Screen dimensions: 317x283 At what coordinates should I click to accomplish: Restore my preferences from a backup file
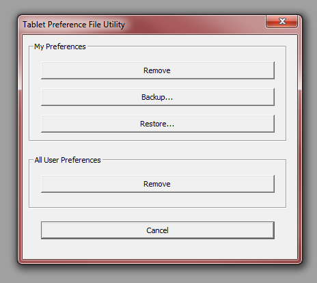pyautogui.click(x=158, y=124)
